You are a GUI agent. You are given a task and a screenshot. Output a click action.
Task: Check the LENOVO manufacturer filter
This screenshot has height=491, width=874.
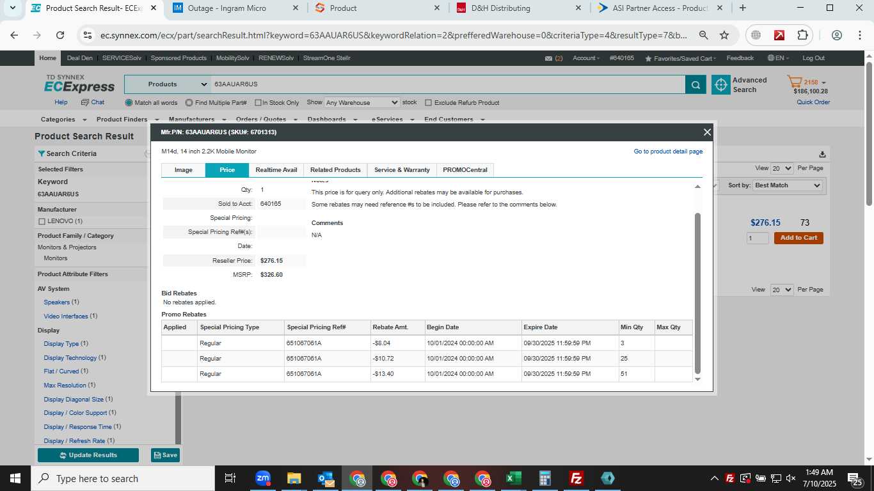coord(42,221)
